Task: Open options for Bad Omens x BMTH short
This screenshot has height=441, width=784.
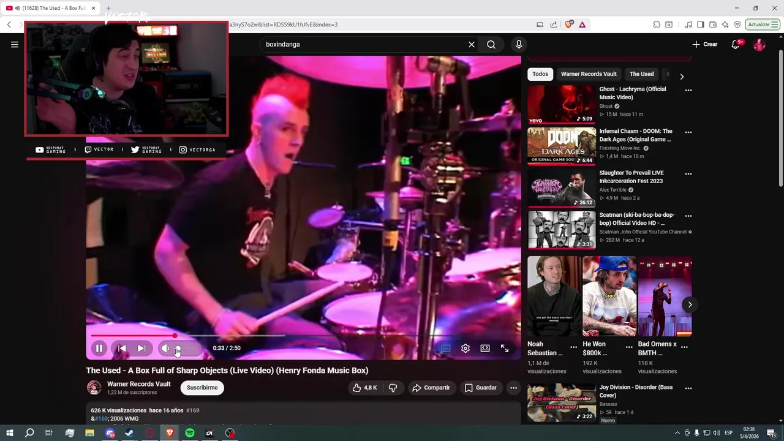Action: click(685, 347)
